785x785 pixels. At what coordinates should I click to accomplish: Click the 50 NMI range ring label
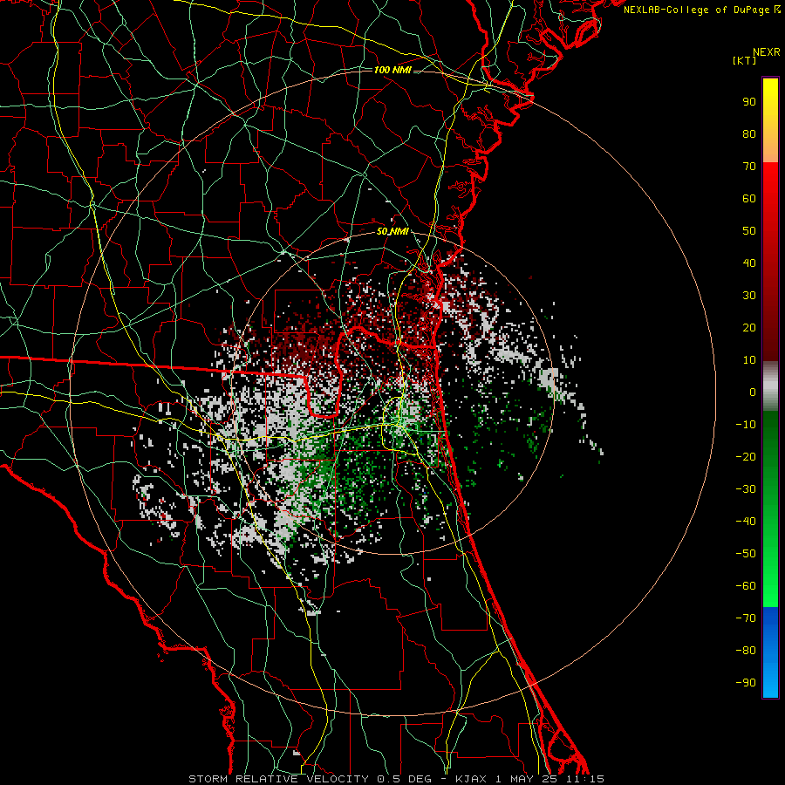[x=392, y=231]
